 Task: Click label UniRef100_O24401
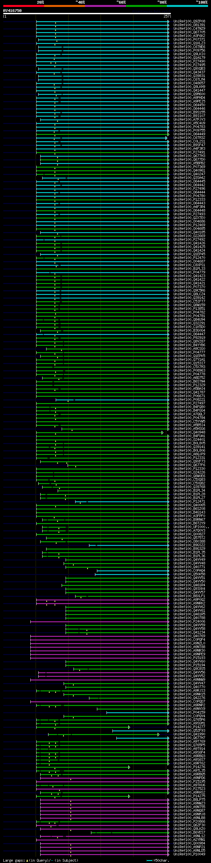[x=189, y=440]
